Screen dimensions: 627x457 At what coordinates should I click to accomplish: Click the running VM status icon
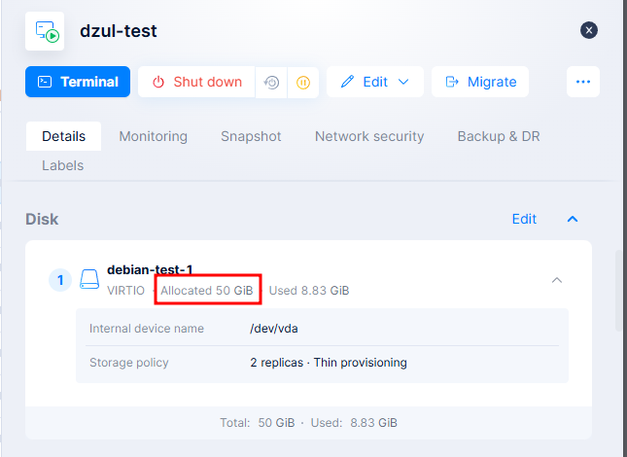[x=45, y=31]
